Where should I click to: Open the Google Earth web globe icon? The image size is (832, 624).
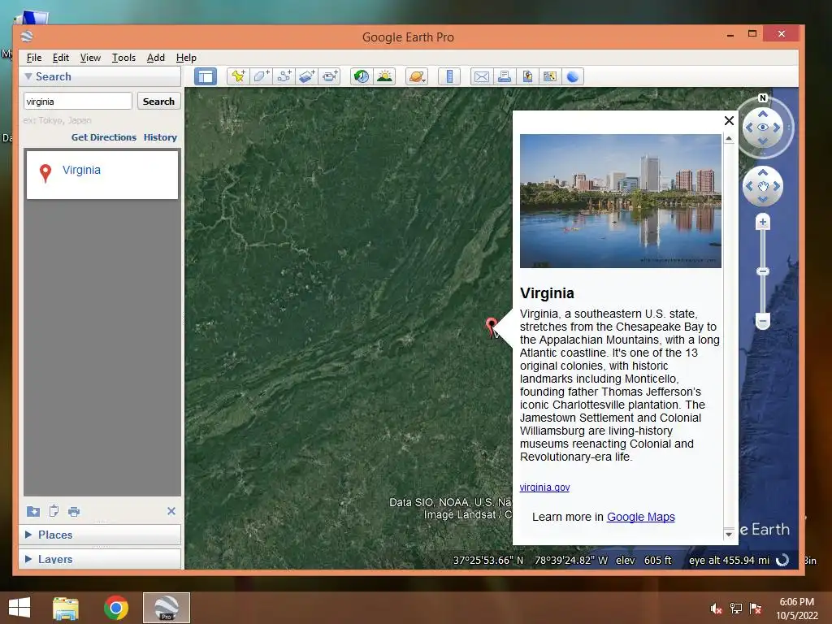click(573, 76)
